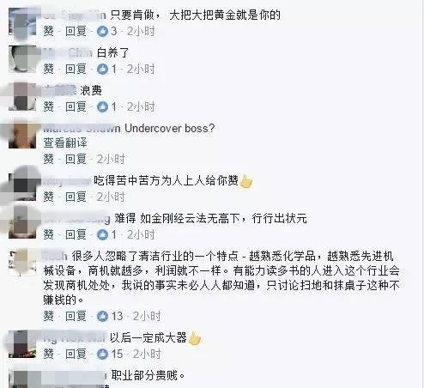The height and width of the screenshot is (388, 424).
Task: Open the avatar next to the 白养了 comment
Action: (x=22, y=59)
